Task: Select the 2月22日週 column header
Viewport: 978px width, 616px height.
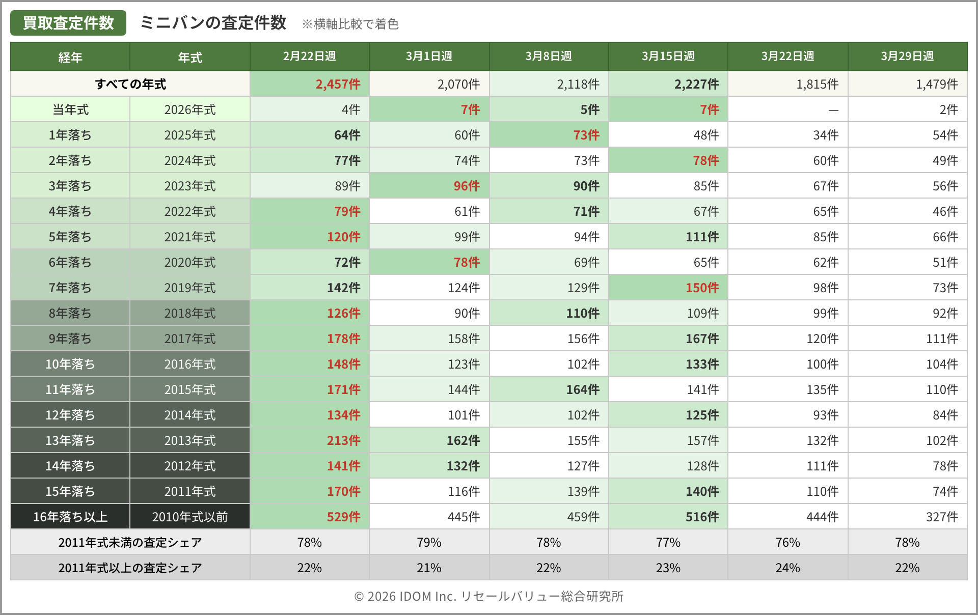Action: (309, 57)
